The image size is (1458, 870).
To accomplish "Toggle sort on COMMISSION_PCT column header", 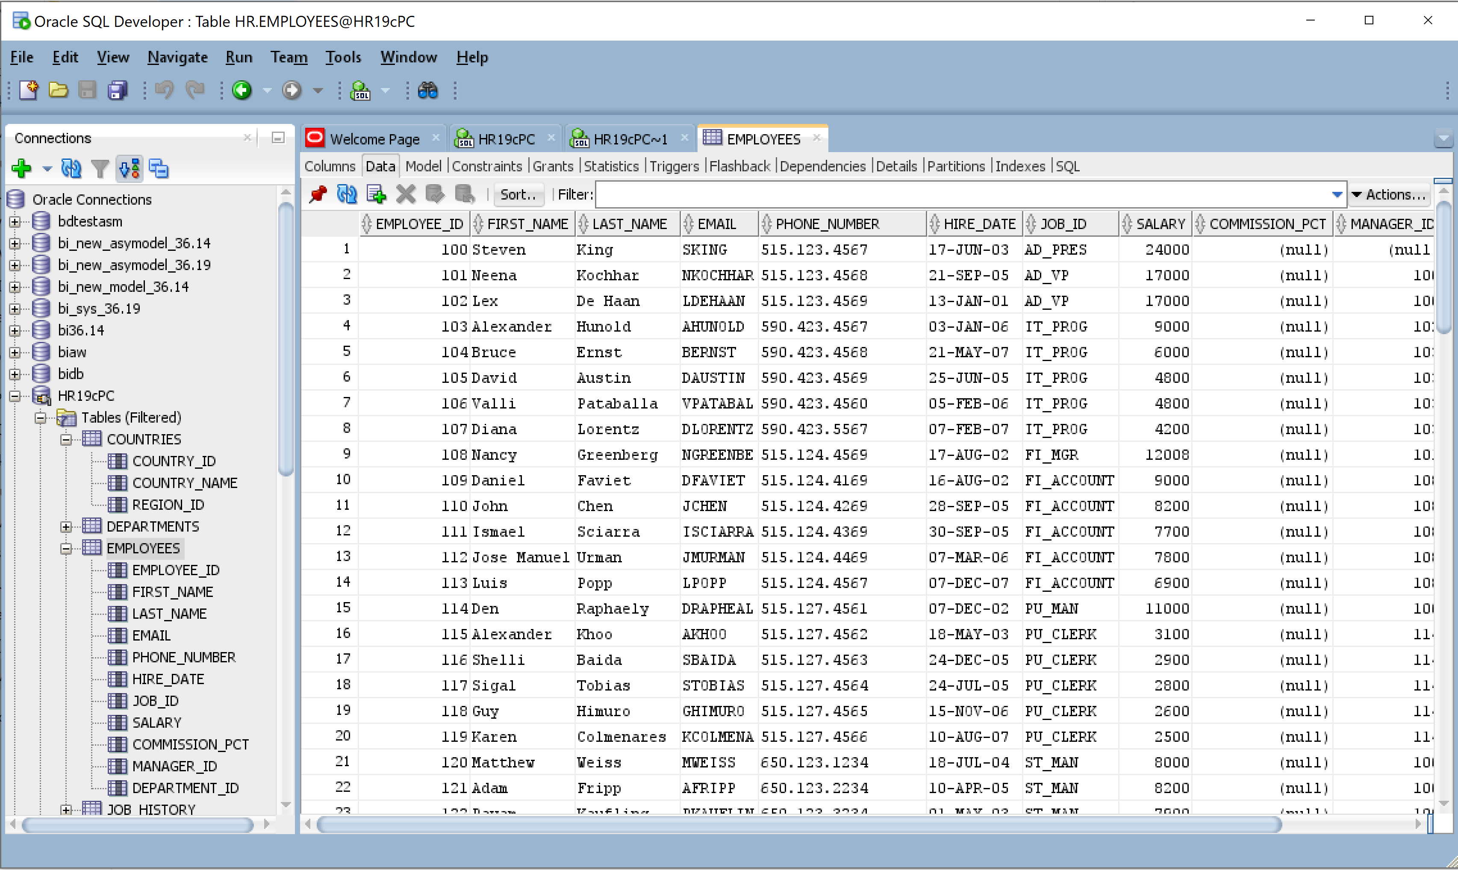I will (x=1262, y=224).
